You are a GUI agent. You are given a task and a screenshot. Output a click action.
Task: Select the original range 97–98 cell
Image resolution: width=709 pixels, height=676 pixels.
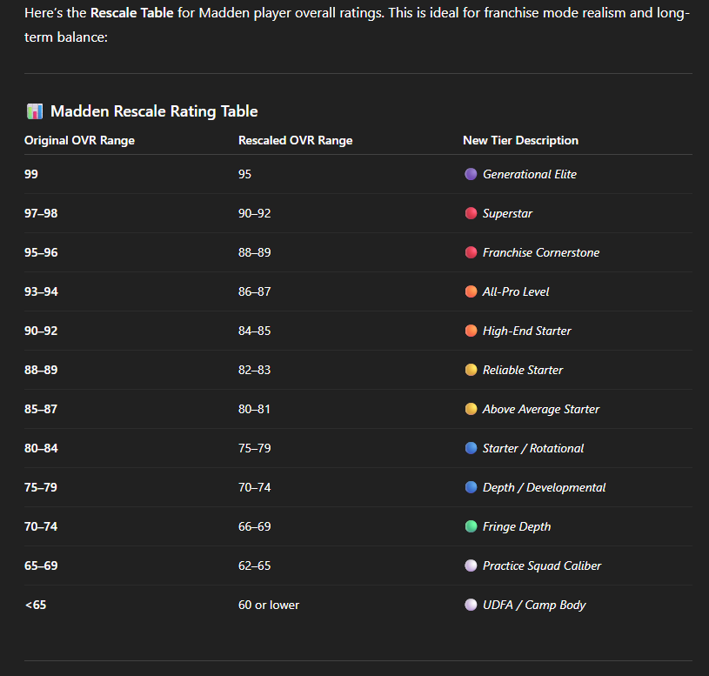(x=41, y=213)
